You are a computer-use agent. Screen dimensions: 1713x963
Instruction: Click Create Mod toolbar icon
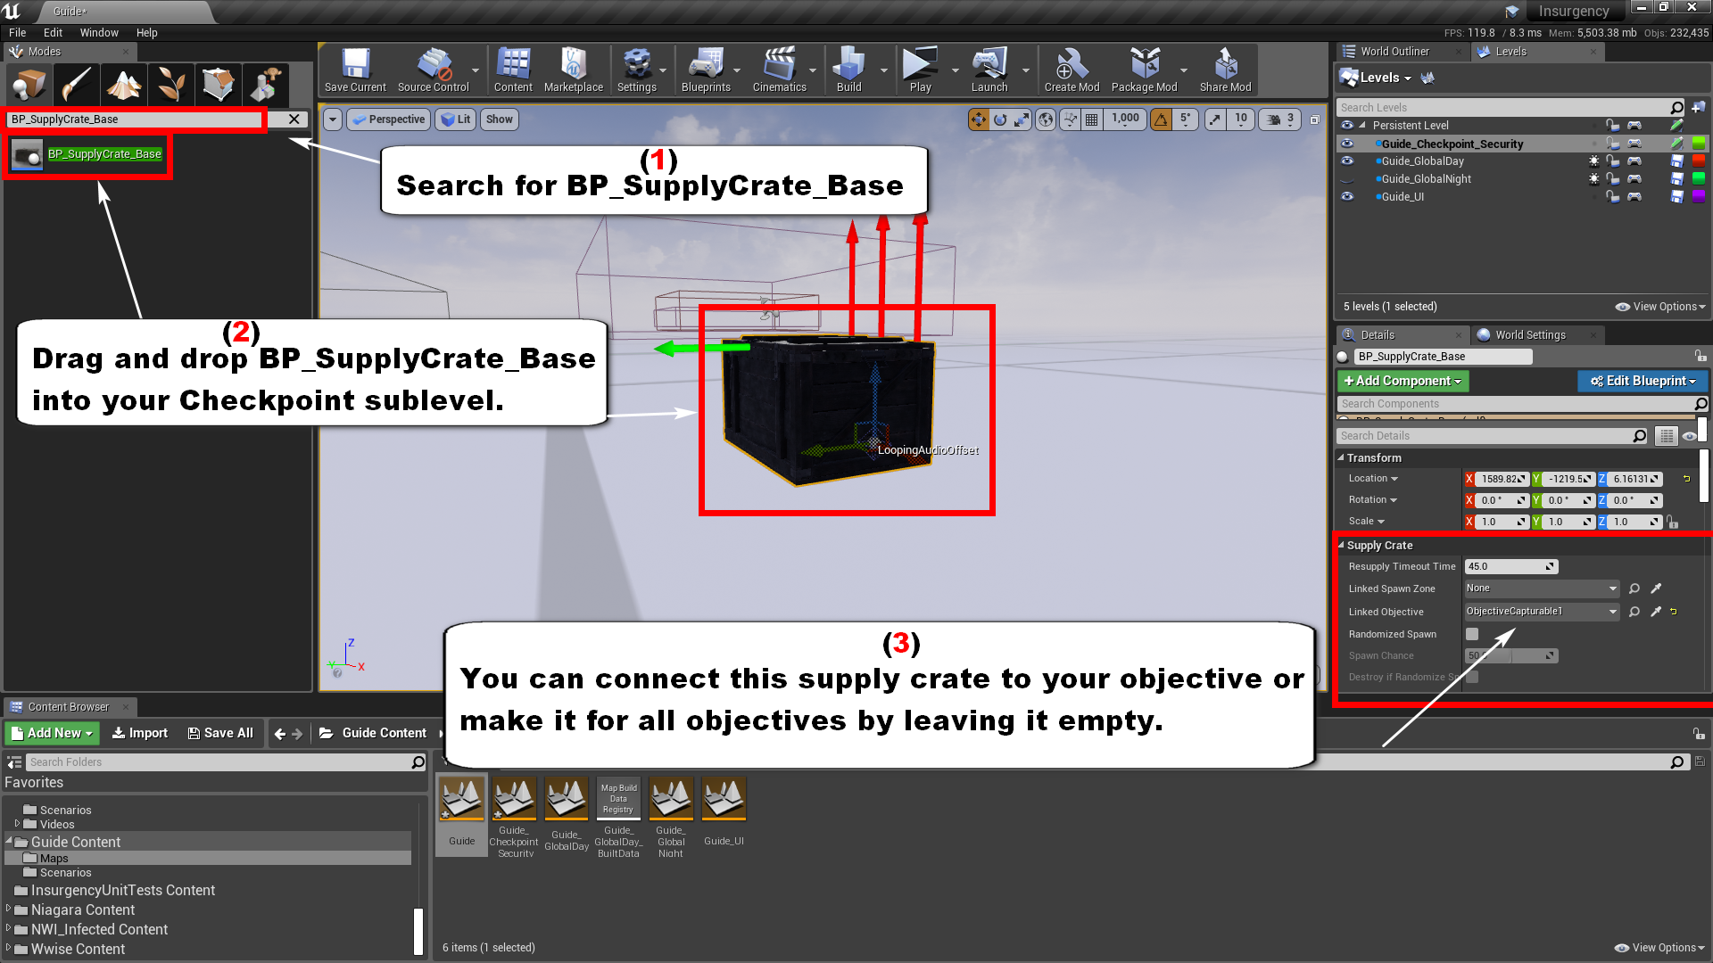pyautogui.click(x=1072, y=70)
